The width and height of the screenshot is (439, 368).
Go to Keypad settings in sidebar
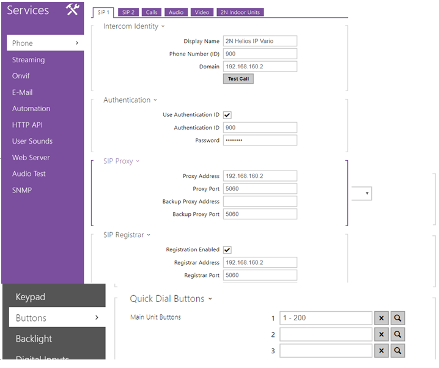pos(30,297)
